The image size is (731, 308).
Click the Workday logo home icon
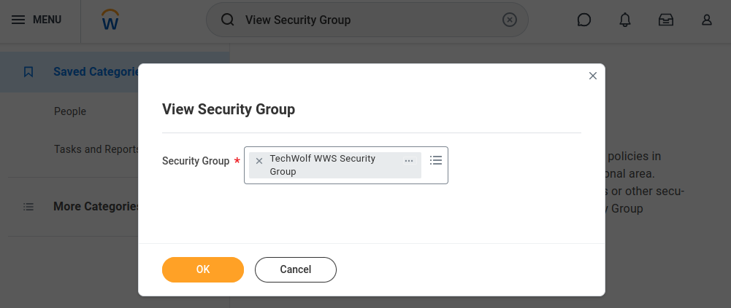coord(110,20)
